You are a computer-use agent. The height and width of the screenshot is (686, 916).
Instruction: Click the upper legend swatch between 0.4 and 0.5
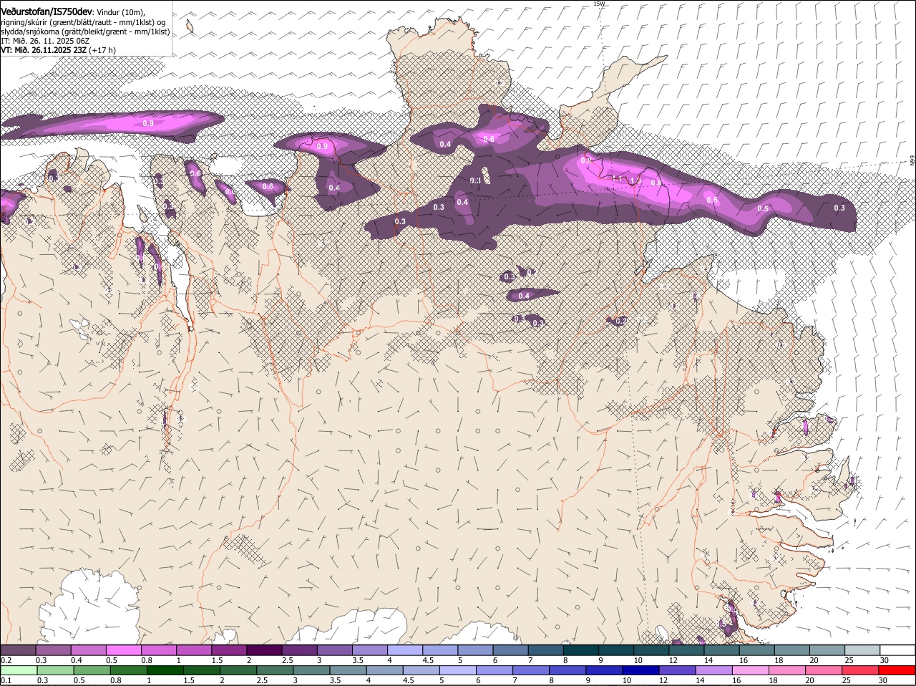88,650
